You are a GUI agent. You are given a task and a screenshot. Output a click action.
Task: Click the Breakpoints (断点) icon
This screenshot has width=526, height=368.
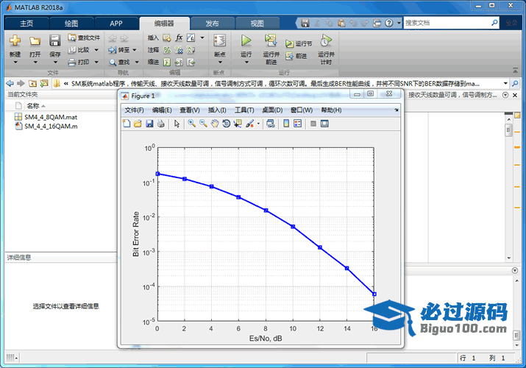coord(220,40)
